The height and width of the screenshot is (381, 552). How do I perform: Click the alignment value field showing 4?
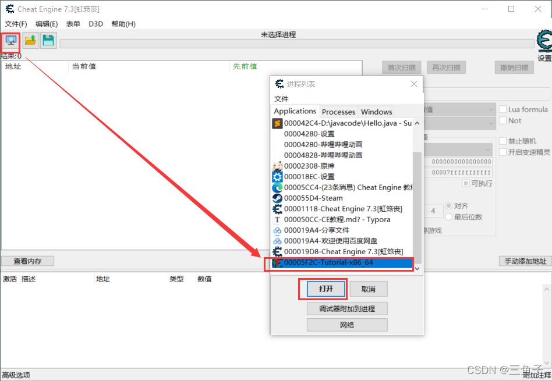pos(433,211)
